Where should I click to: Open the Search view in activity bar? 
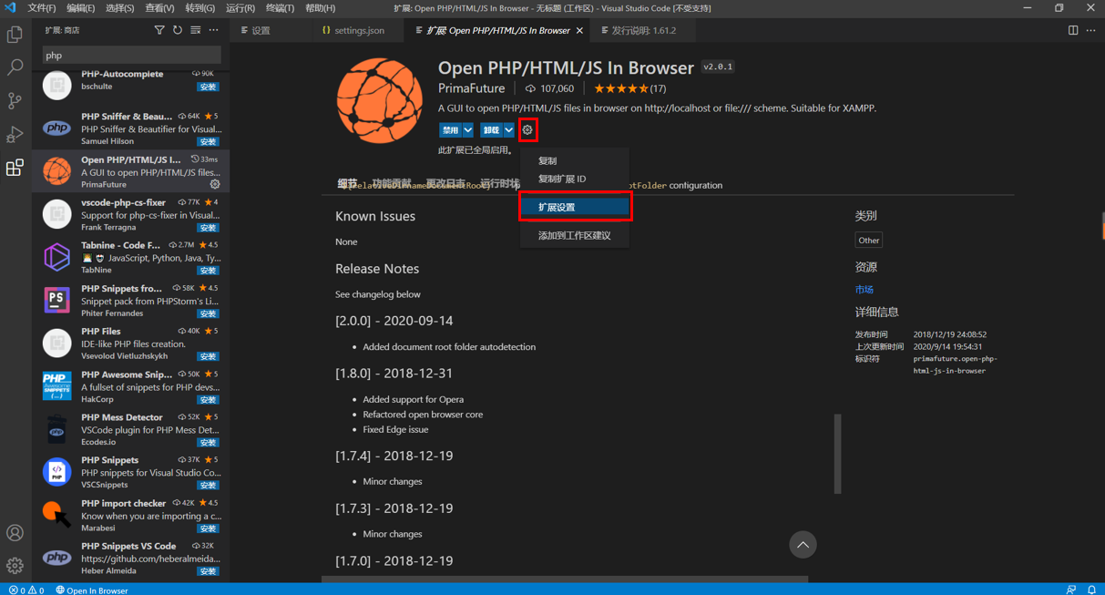(15, 67)
